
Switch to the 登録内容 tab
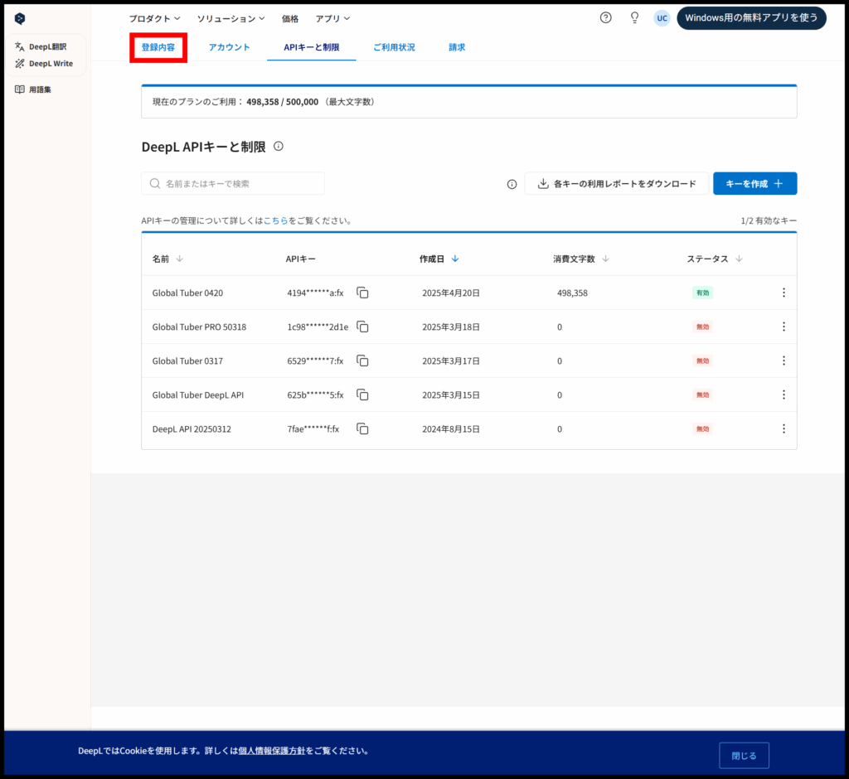click(158, 47)
